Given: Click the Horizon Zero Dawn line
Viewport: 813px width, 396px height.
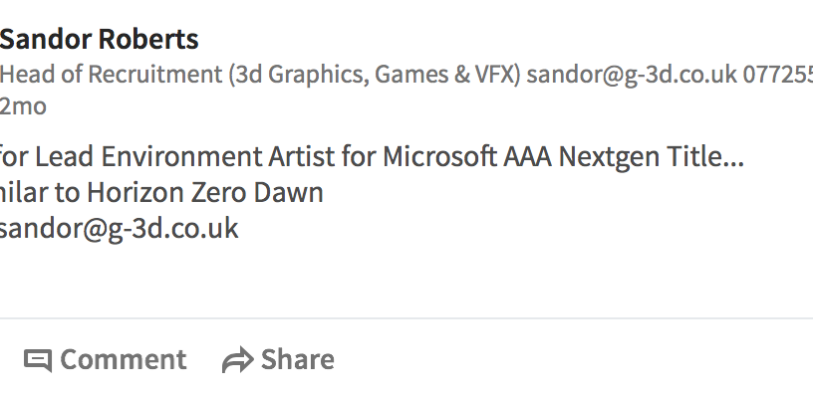Looking at the screenshot, I should click(x=161, y=193).
